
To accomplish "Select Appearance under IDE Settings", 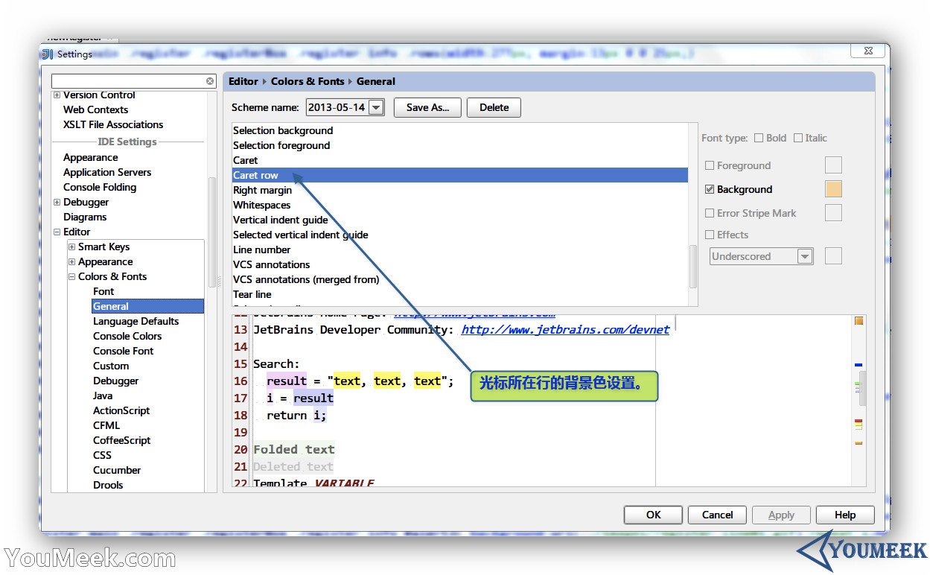I will point(90,157).
